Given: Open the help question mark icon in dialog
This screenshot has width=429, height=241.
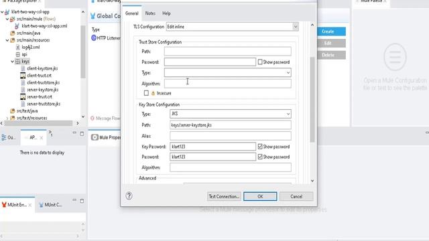Looking at the screenshot, I should pyautogui.click(x=129, y=196).
